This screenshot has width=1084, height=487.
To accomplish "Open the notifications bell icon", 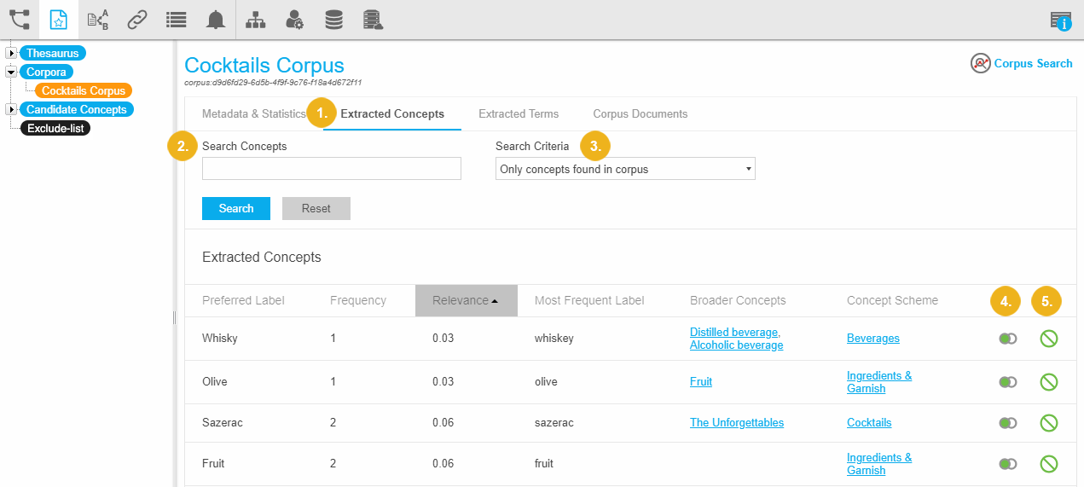I will pyautogui.click(x=216, y=20).
